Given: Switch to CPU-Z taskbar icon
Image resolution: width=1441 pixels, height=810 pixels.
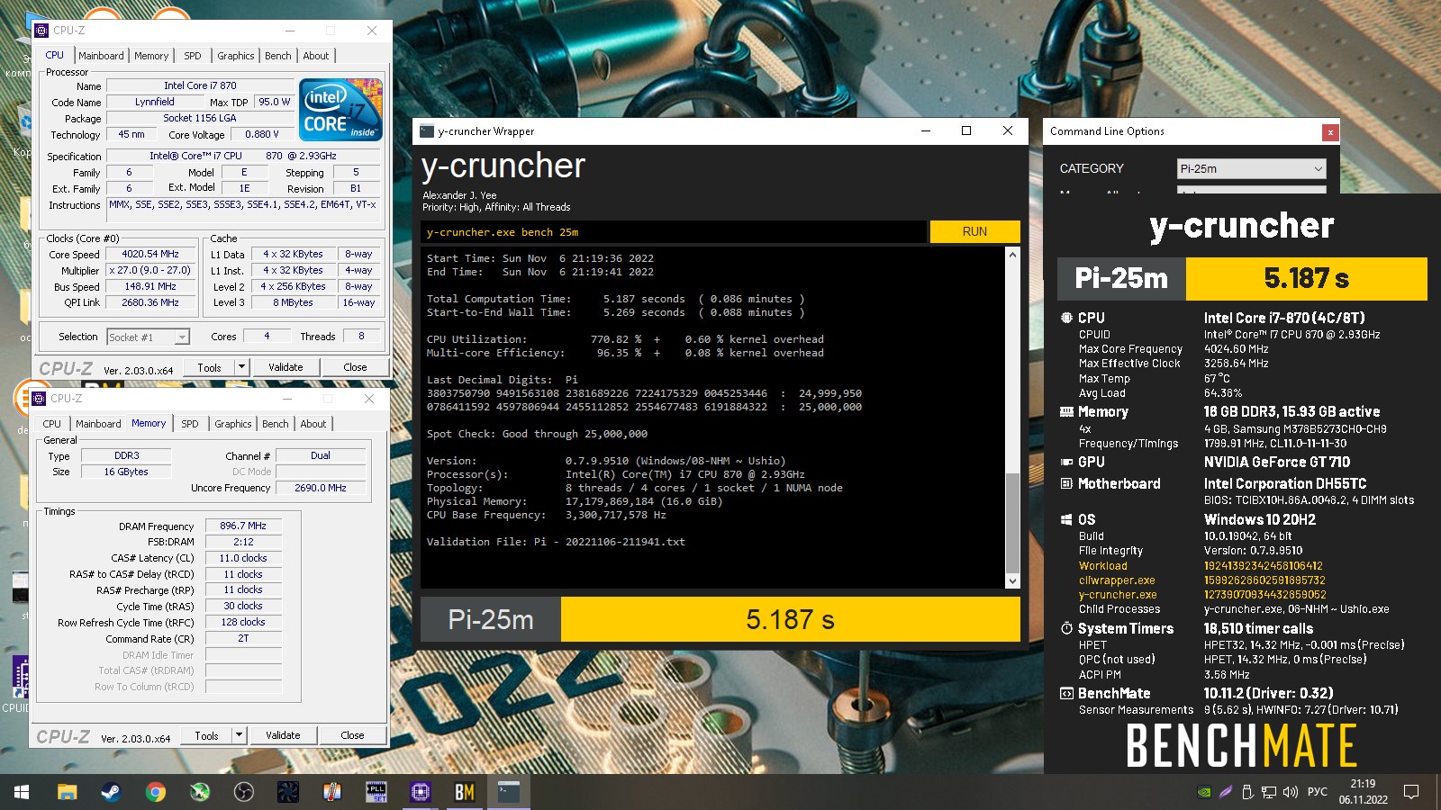Looking at the screenshot, I should pyautogui.click(x=420, y=792).
